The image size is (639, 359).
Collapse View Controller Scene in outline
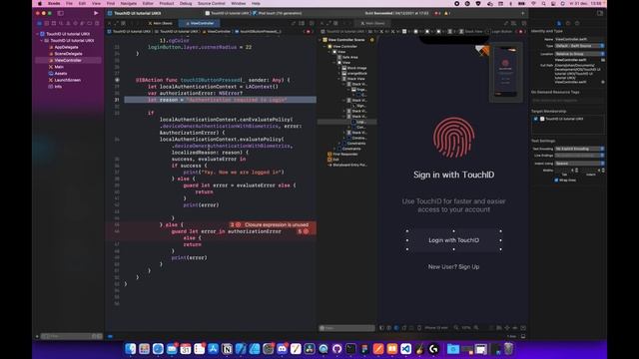click(x=319, y=40)
